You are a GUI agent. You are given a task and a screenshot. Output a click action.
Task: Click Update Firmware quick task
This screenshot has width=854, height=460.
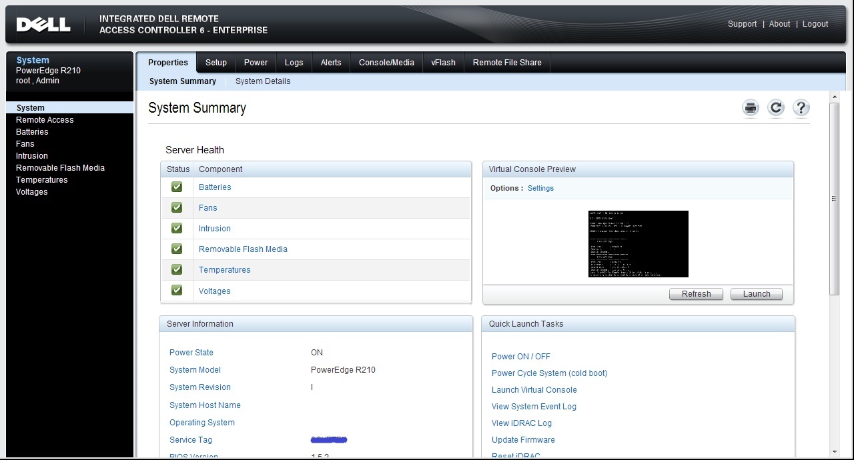coord(523,440)
